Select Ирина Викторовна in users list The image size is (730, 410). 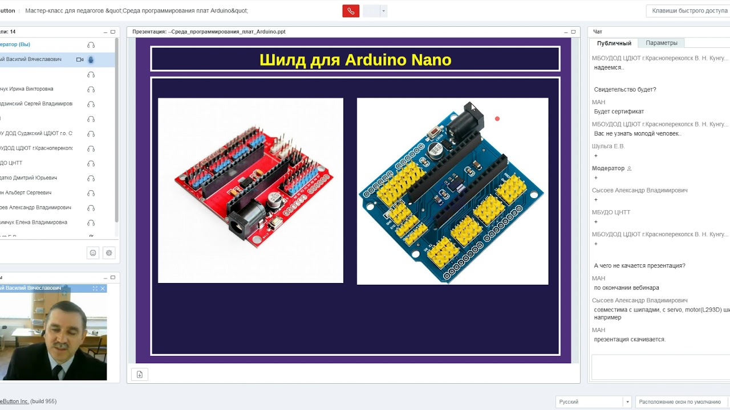click(x=57, y=89)
